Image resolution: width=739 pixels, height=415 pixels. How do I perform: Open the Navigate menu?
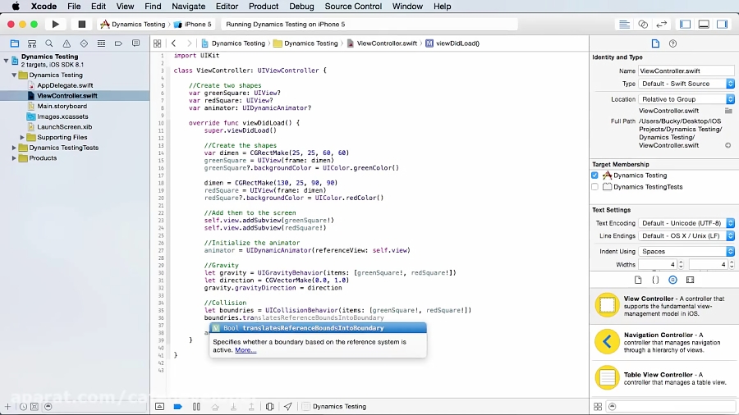pyautogui.click(x=188, y=6)
